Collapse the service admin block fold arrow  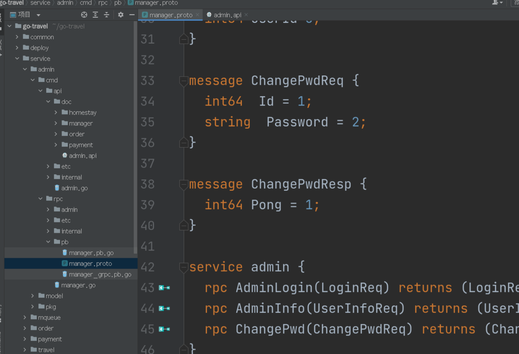coord(184,267)
